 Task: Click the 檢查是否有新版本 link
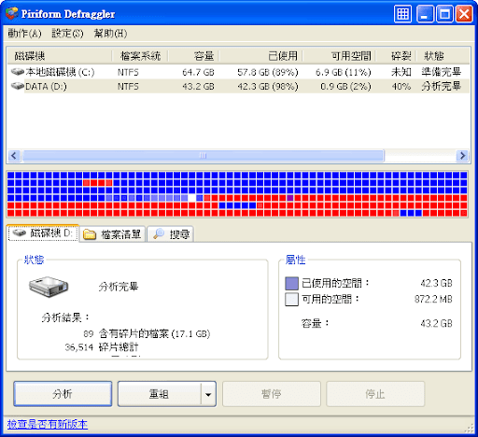(48, 424)
